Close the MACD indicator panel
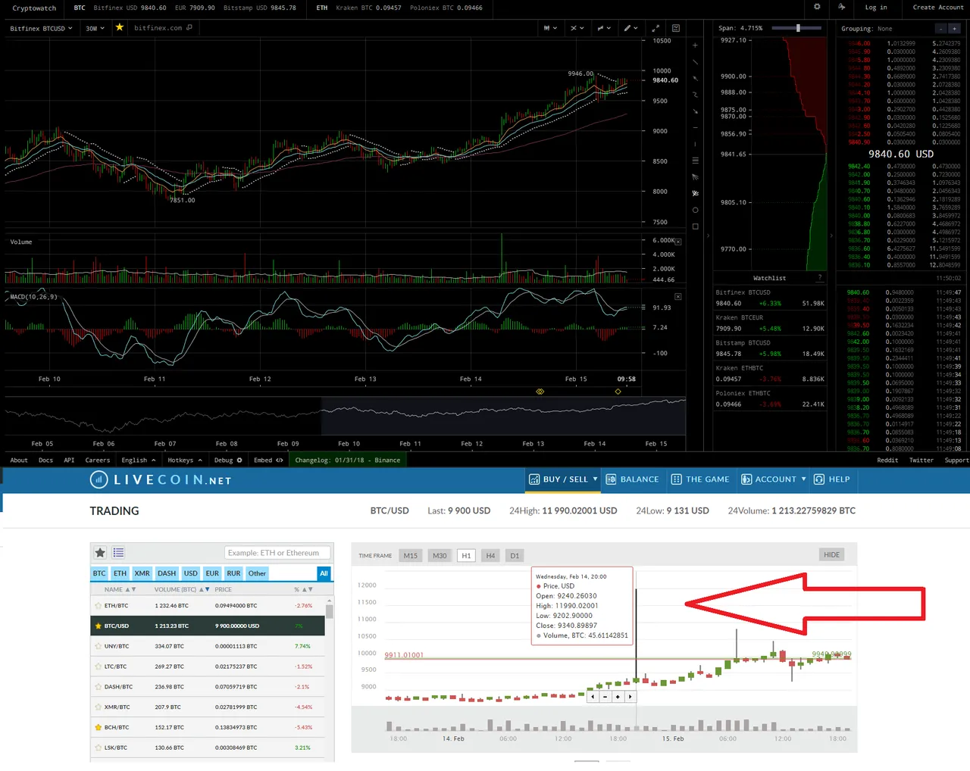970x771 pixels. click(678, 297)
